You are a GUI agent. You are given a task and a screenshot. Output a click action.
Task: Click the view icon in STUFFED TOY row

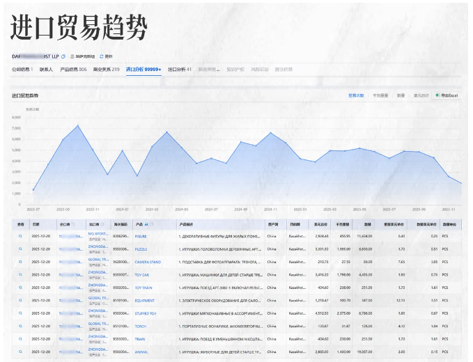coord(20,313)
